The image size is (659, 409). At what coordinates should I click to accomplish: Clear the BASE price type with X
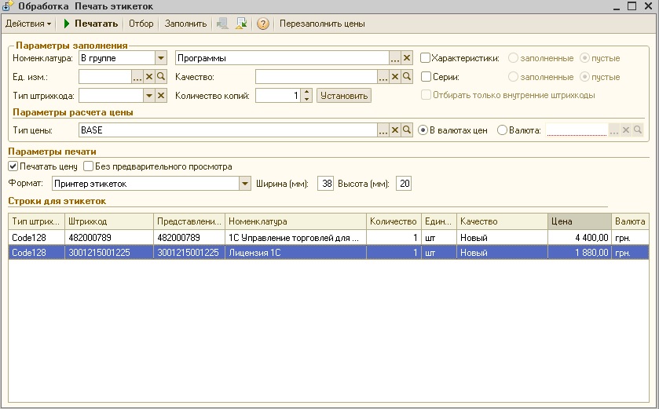(x=394, y=130)
